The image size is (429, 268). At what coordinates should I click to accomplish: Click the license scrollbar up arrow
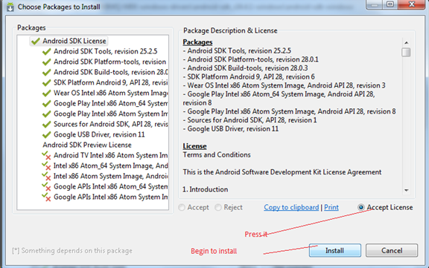point(407,42)
